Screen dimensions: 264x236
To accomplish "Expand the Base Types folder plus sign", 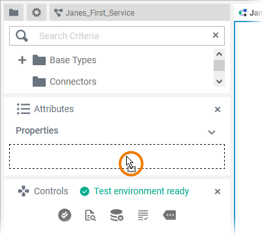I will point(22,60).
